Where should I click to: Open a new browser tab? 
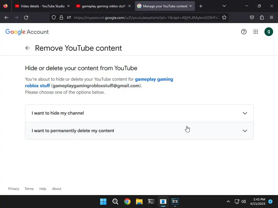(201, 6)
